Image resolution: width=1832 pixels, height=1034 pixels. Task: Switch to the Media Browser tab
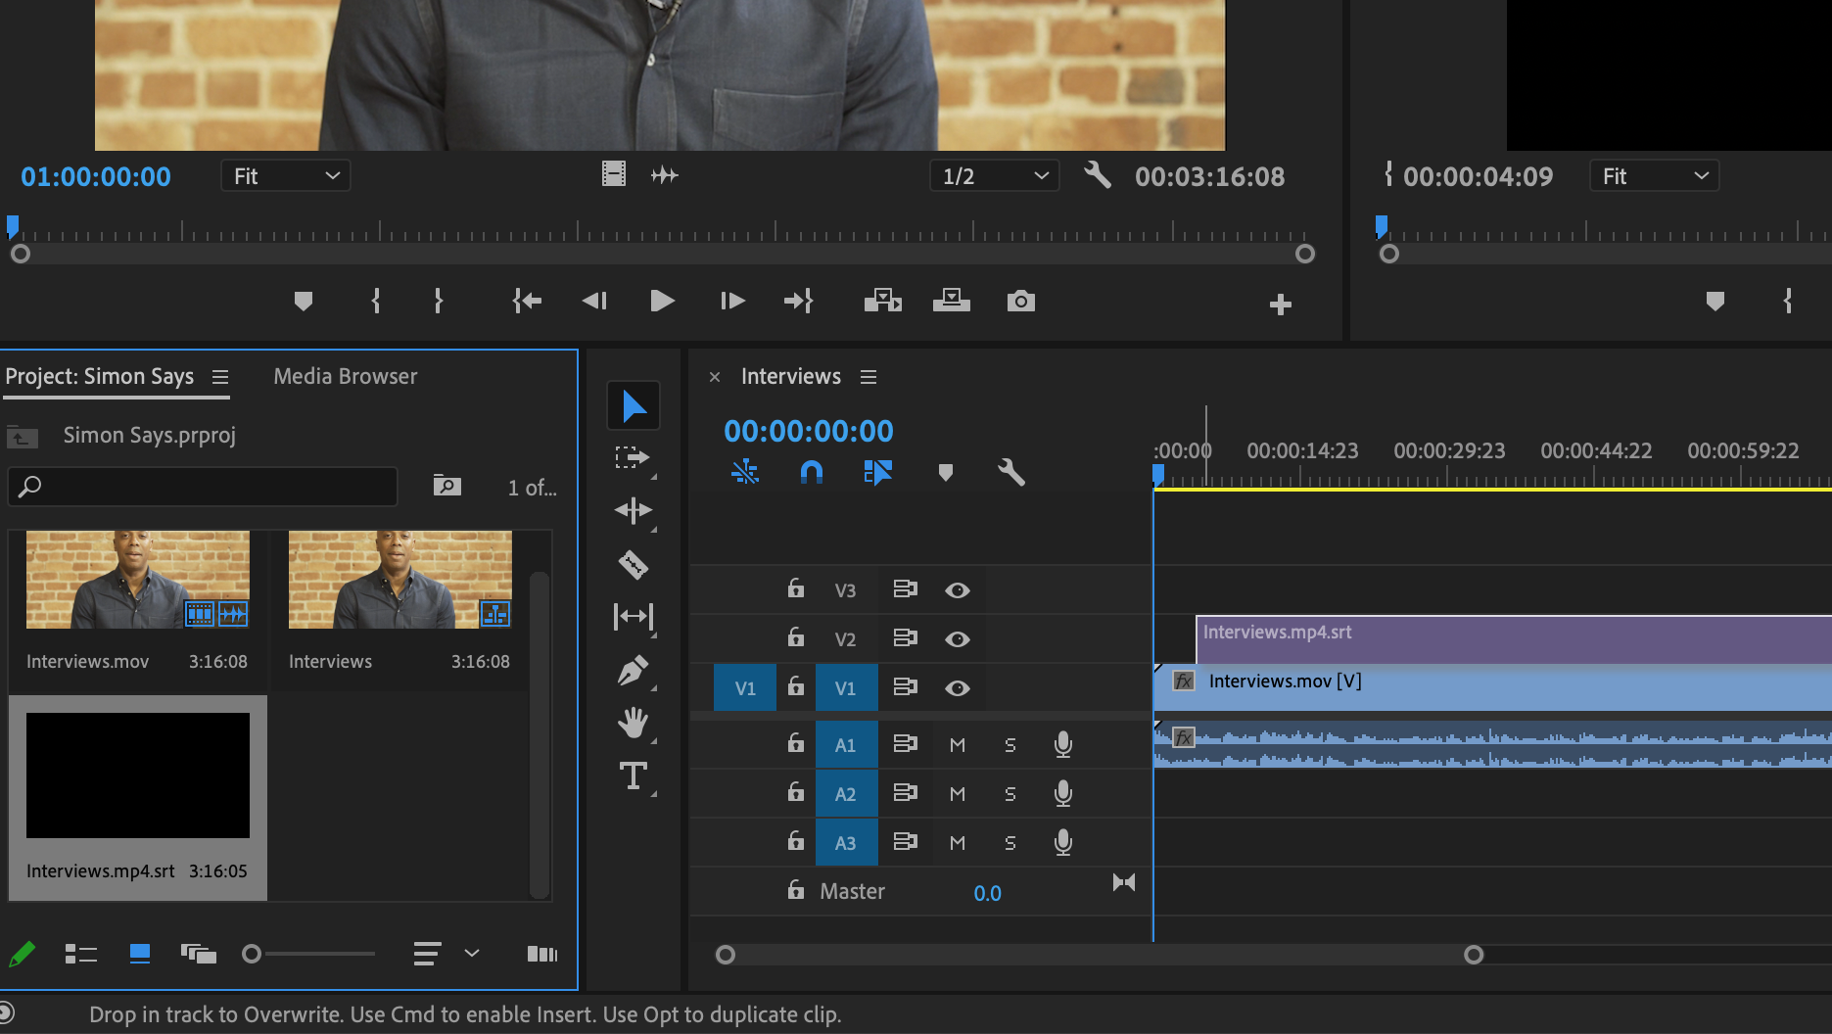click(x=345, y=377)
